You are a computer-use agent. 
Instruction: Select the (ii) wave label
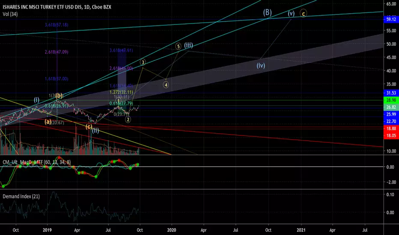pyautogui.click(x=95, y=131)
